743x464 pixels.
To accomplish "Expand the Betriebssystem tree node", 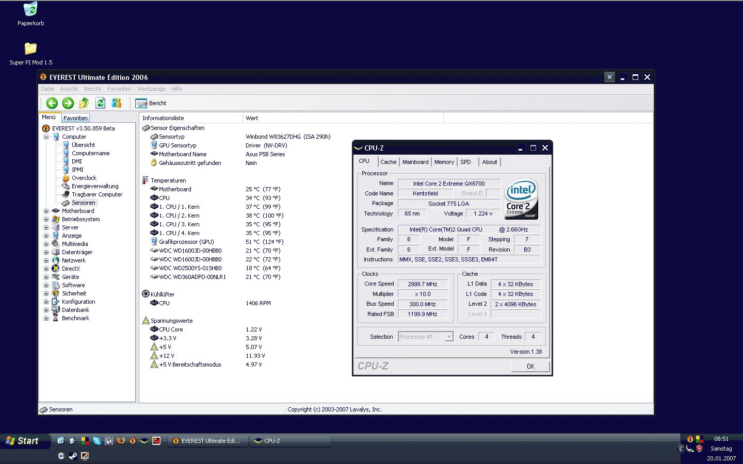I will [x=46, y=219].
